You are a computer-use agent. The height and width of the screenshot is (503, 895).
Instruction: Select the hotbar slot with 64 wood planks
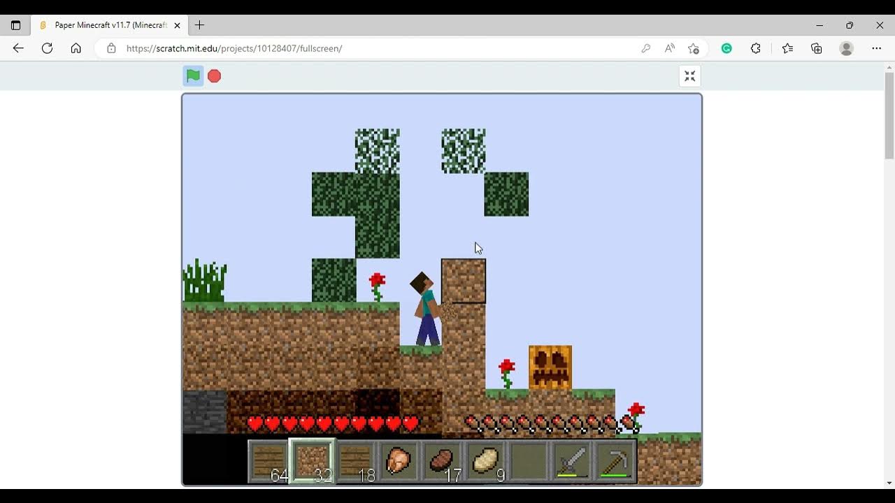[269, 461]
